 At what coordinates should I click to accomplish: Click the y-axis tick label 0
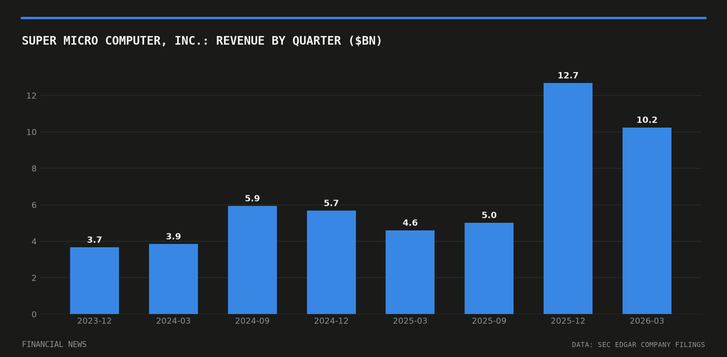pyautogui.click(x=34, y=314)
